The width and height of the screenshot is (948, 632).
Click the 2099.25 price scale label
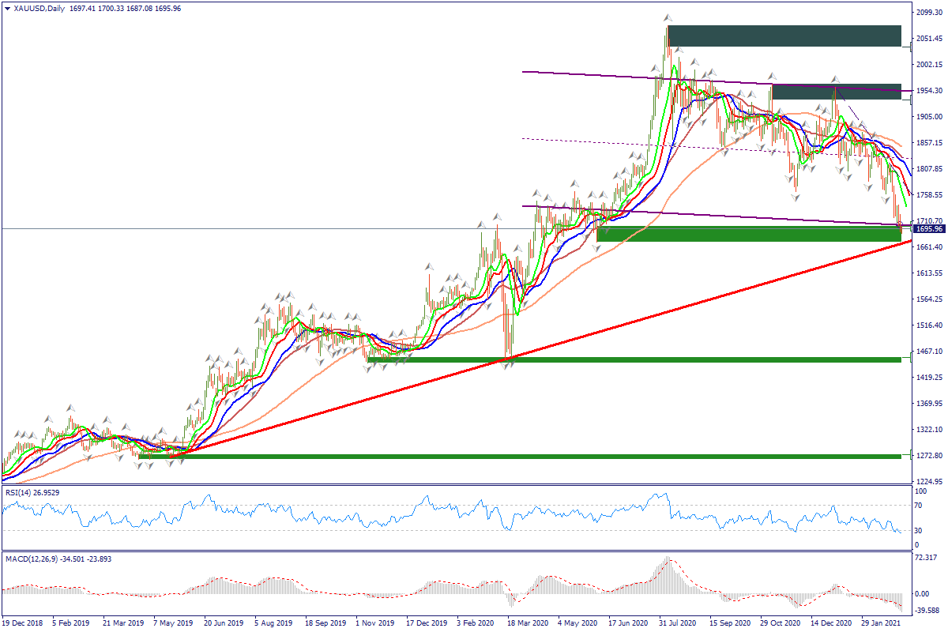pyautogui.click(x=931, y=13)
